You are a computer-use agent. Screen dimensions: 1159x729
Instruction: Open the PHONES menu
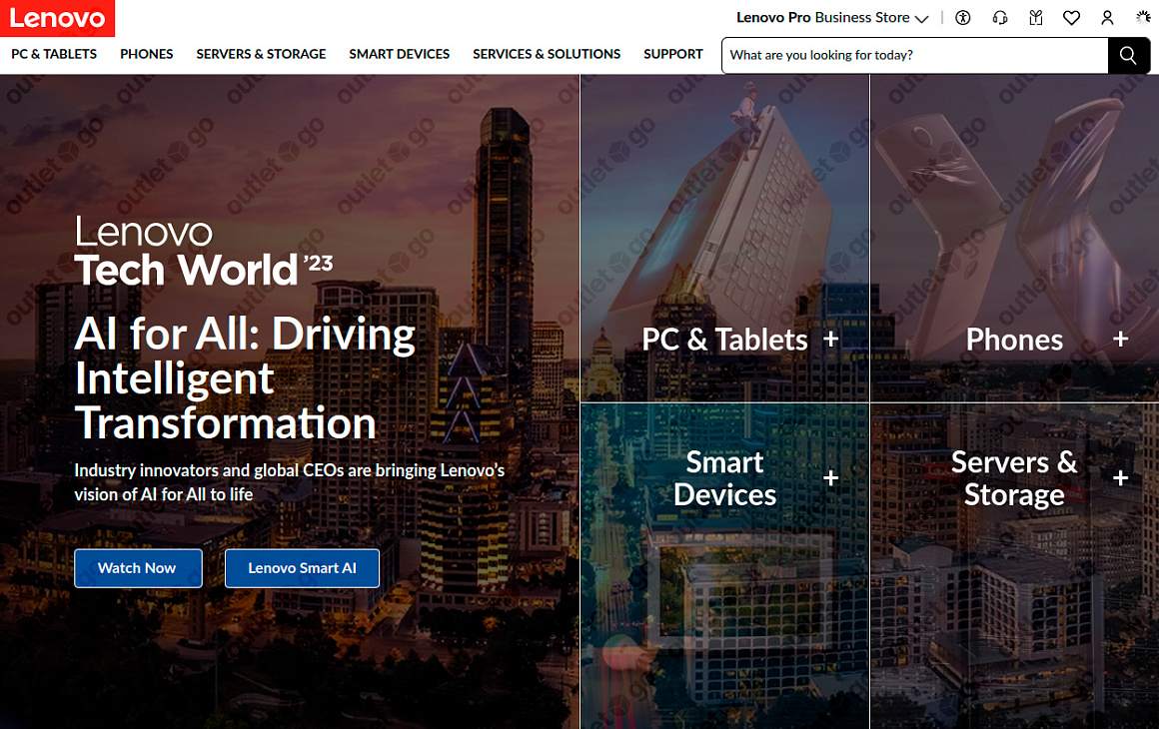point(146,54)
